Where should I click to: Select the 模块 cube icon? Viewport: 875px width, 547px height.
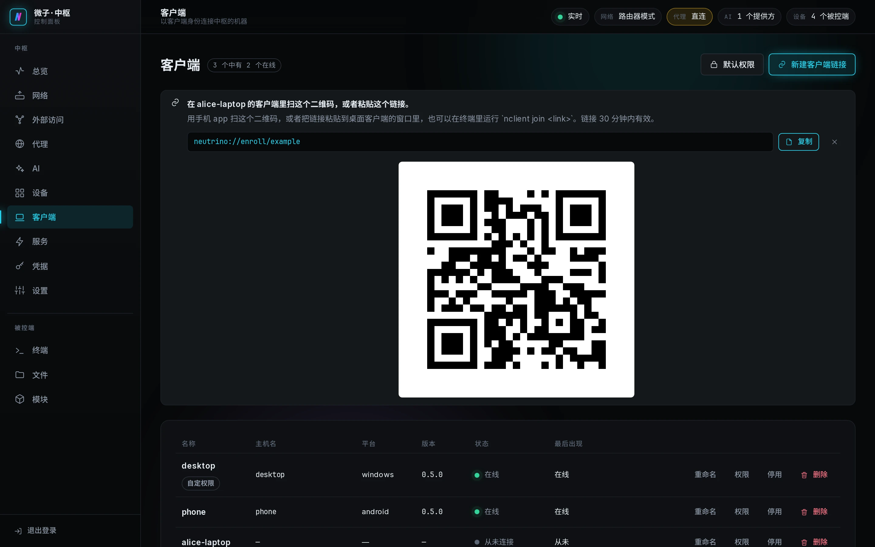[19, 399]
